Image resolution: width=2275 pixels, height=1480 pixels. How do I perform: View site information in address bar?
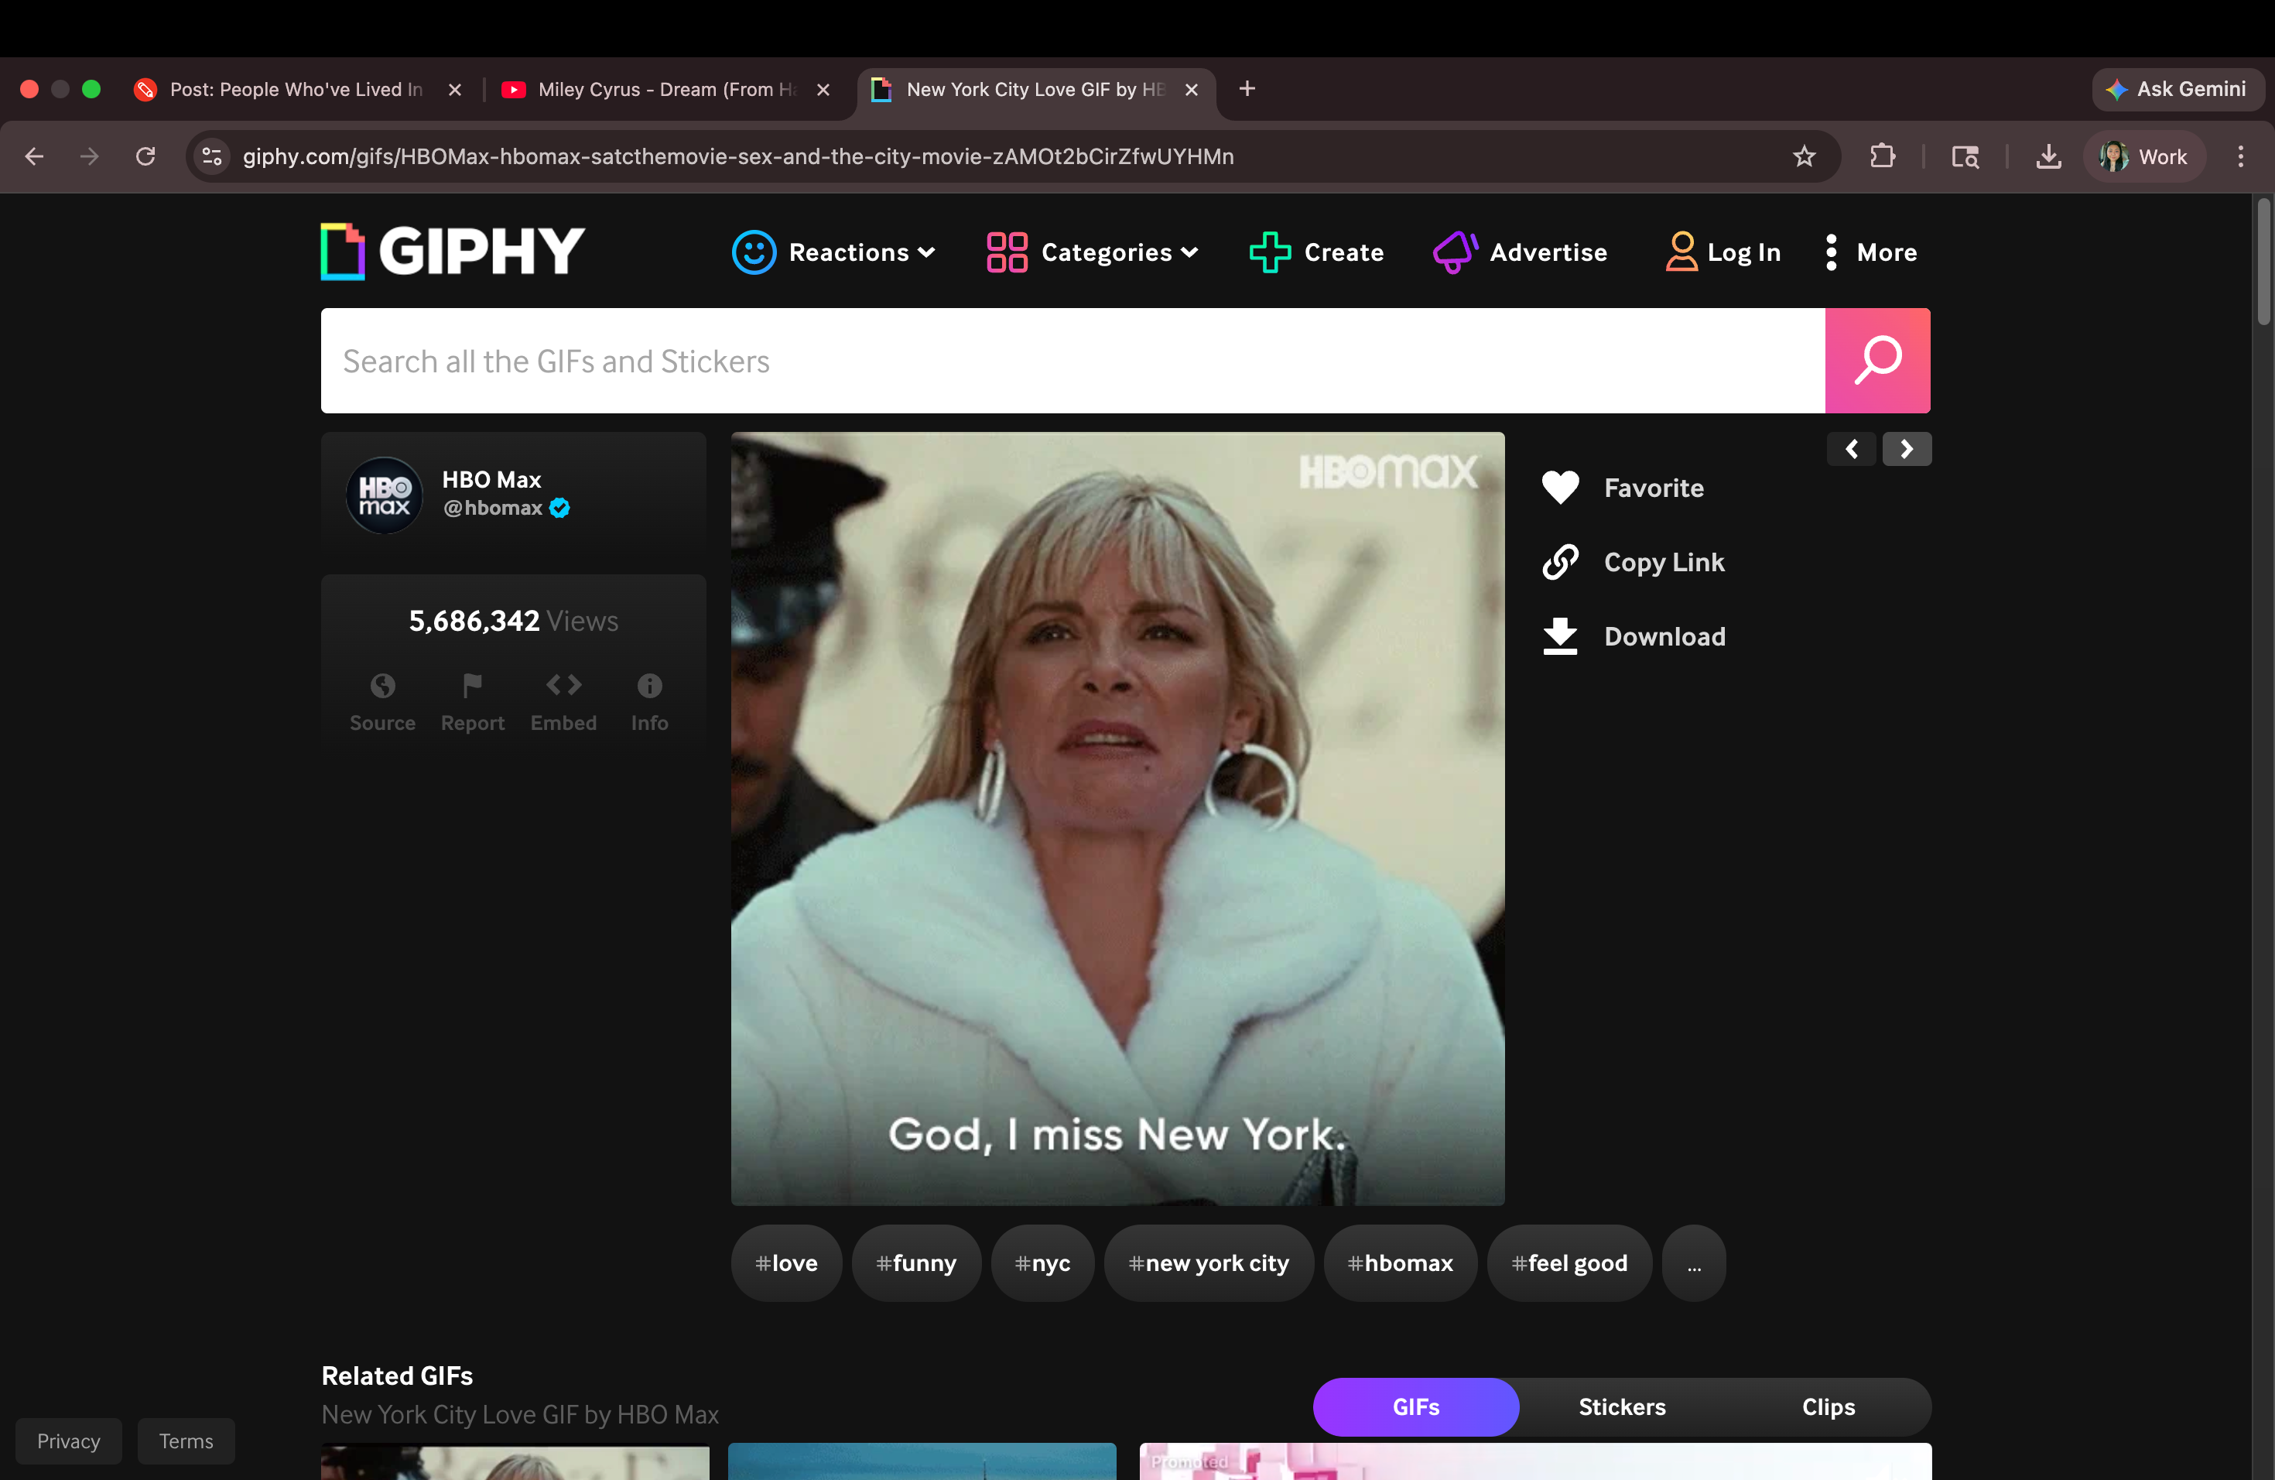[211, 156]
